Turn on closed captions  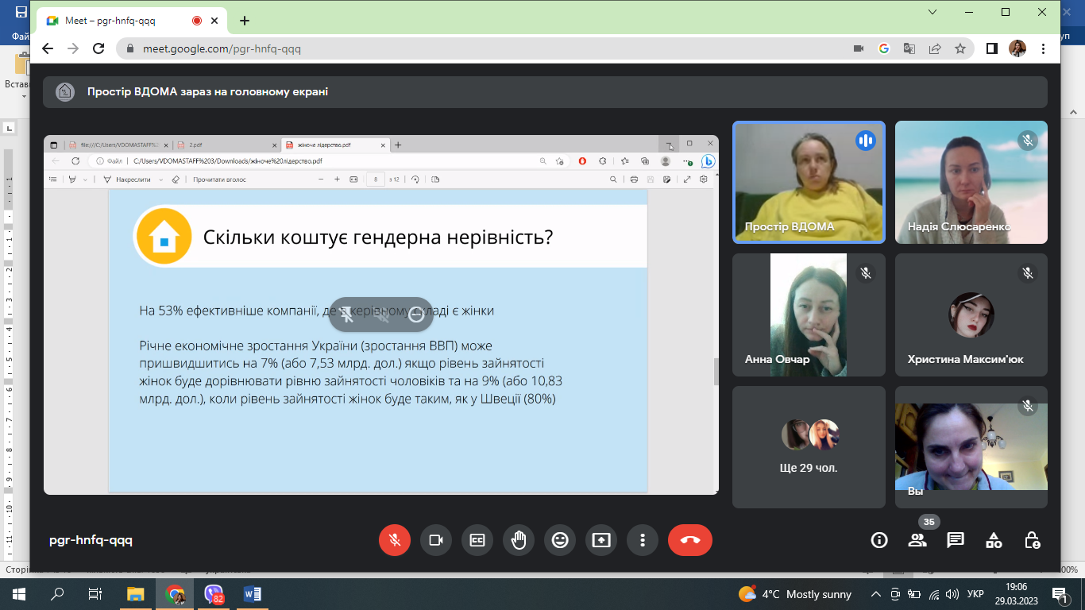pos(477,540)
